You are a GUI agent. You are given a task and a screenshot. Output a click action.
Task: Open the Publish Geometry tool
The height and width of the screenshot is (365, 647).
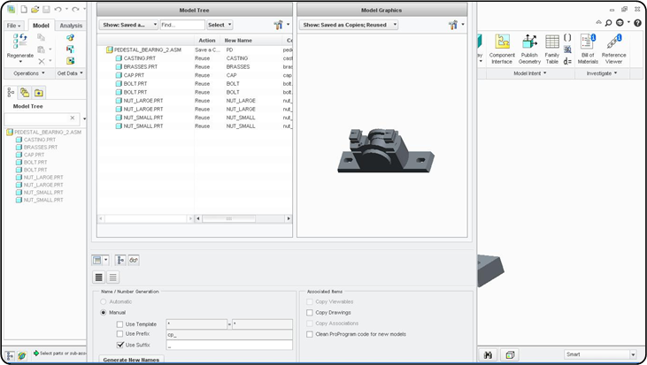click(529, 49)
